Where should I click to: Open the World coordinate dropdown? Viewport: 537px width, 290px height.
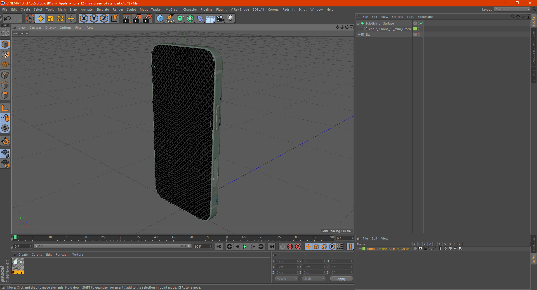pos(287,279)
